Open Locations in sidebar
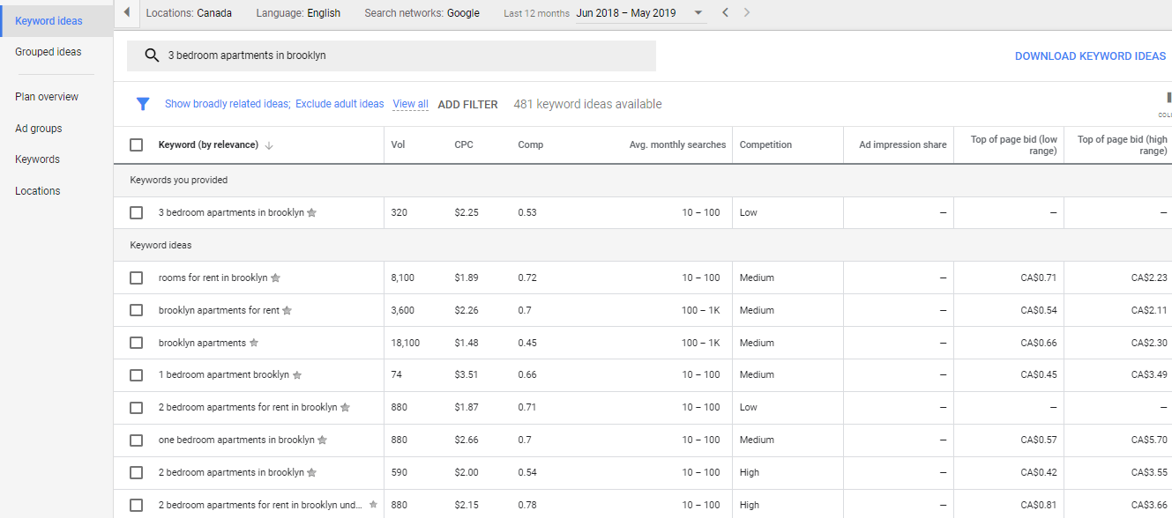 click(38, 191)
